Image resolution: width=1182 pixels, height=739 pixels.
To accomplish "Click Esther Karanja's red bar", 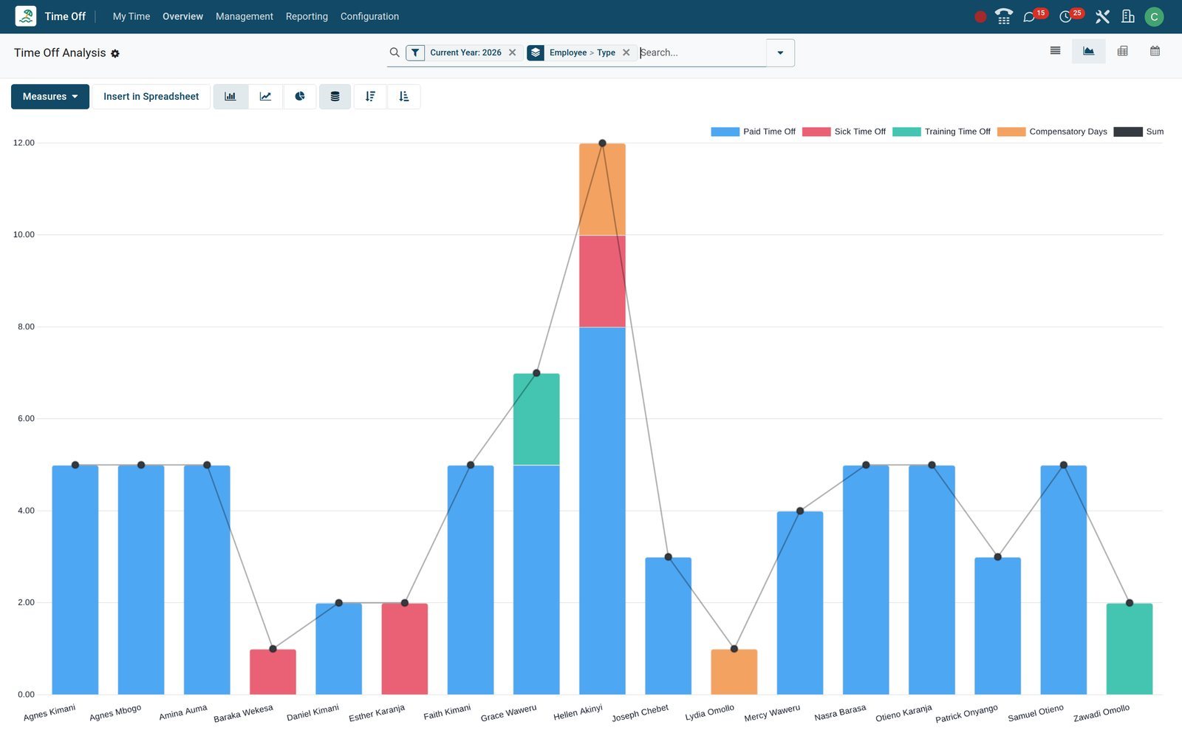I will pos(405,649).
